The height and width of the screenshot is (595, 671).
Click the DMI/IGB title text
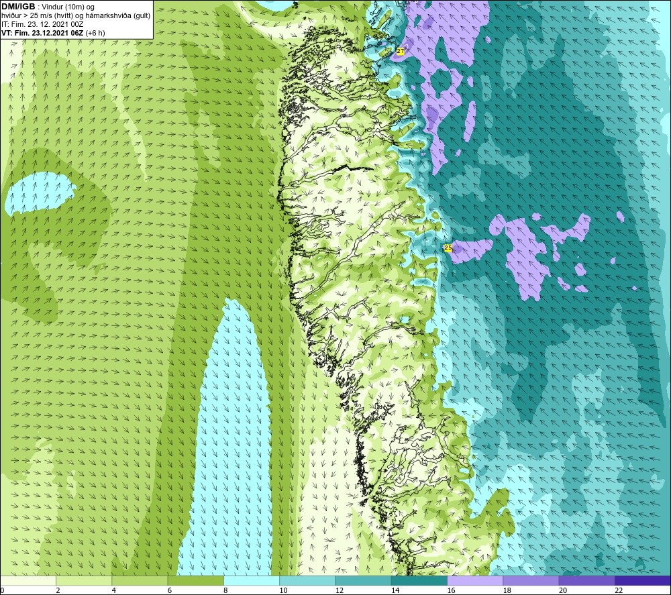(x=18, y=7)
